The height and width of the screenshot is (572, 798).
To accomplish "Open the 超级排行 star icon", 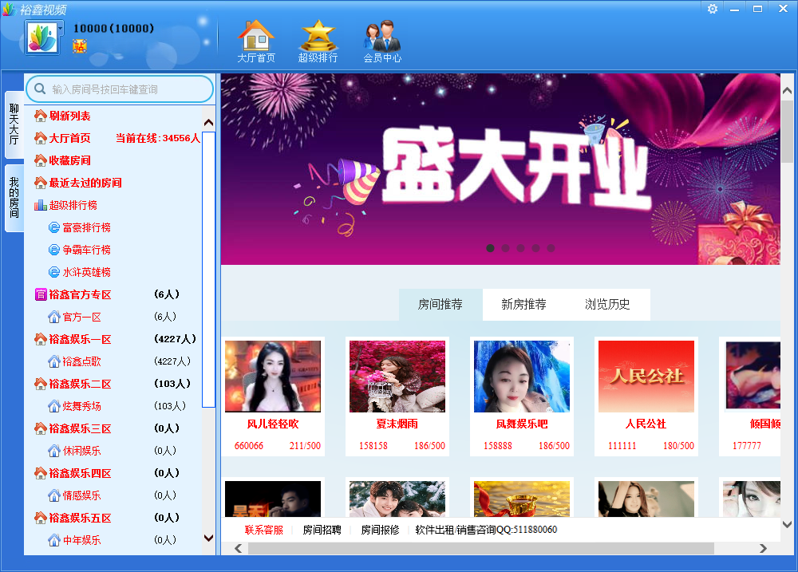I will click(318, 41).
